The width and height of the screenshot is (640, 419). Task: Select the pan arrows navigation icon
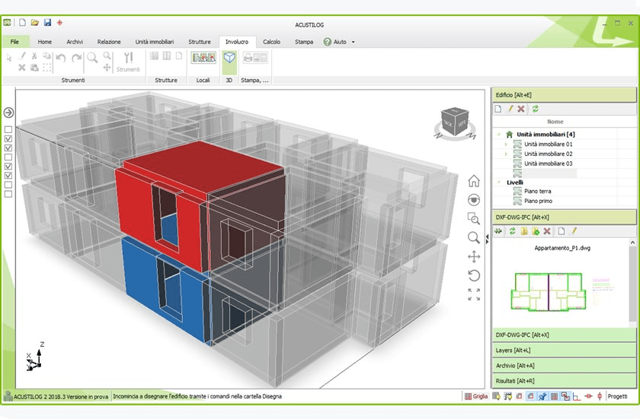pos(474,257)
